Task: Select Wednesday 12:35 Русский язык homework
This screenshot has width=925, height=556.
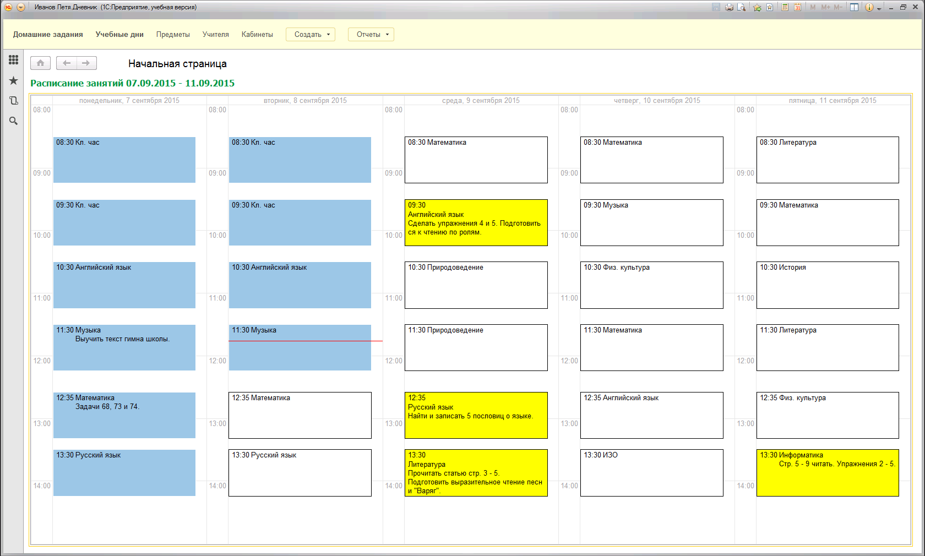Action: (476, 415)
